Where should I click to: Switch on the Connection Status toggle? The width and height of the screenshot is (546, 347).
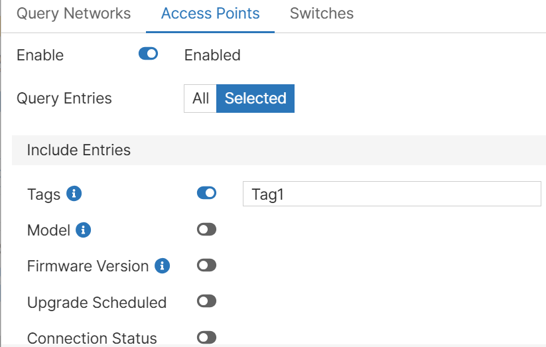pyautogui.click(x=206, y=338)
